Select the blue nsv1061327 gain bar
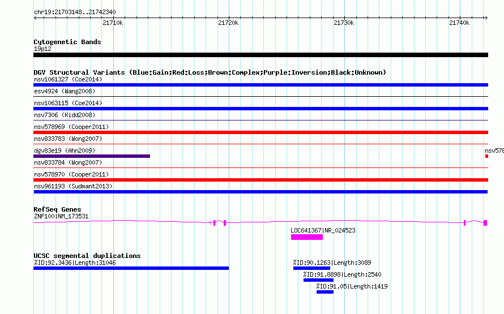Image resolution: width=504 pixels, height=314 pixels. coord(260,85)
